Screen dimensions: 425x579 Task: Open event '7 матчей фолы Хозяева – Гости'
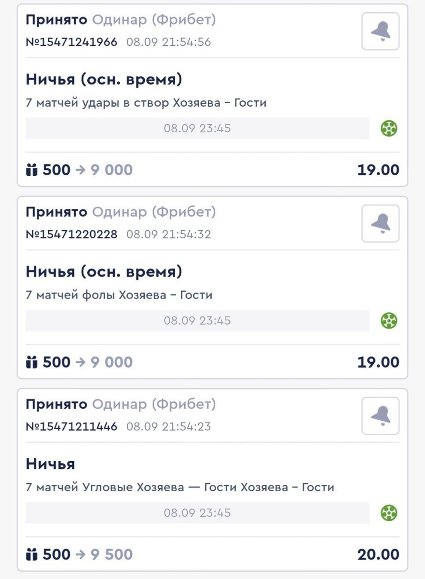(x=119, y=295)
